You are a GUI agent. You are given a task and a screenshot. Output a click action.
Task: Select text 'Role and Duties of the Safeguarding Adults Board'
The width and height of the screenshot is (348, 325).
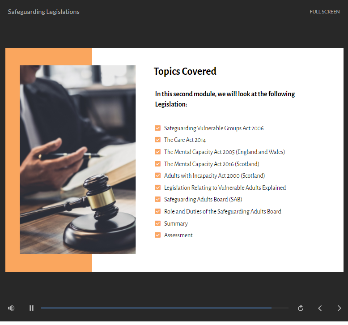pos(223,211)
